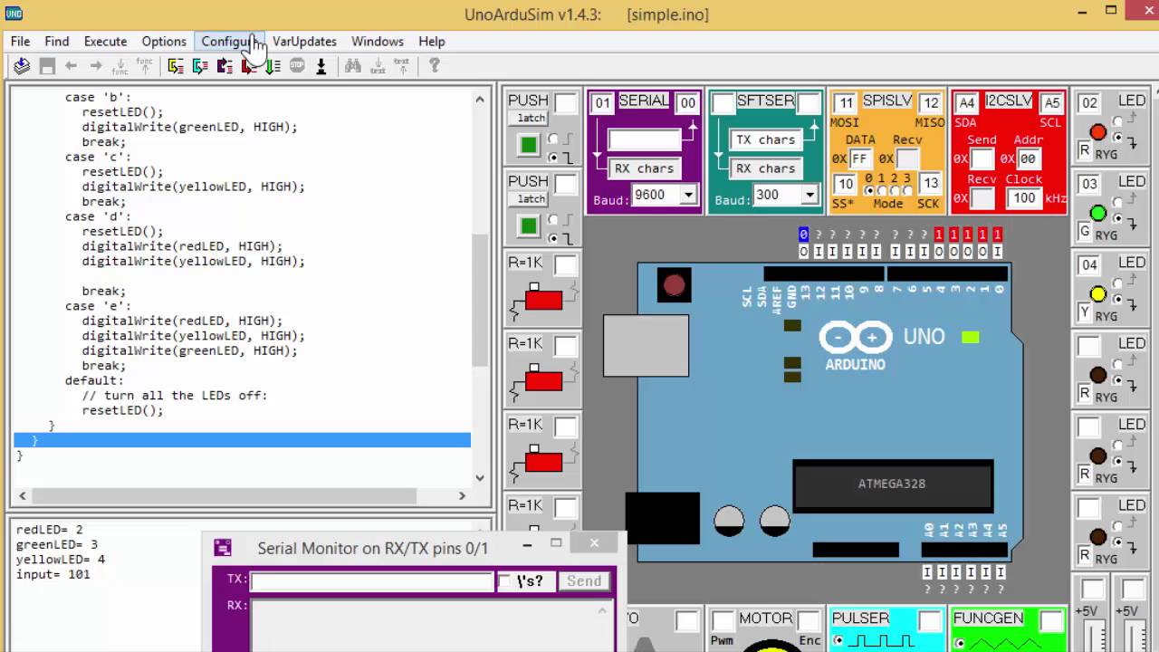Image resolution: width=1159 pixels, height=652 pixels.
Task: Click the SERIAL TX text input box
Action: click(x=644, y=139)
